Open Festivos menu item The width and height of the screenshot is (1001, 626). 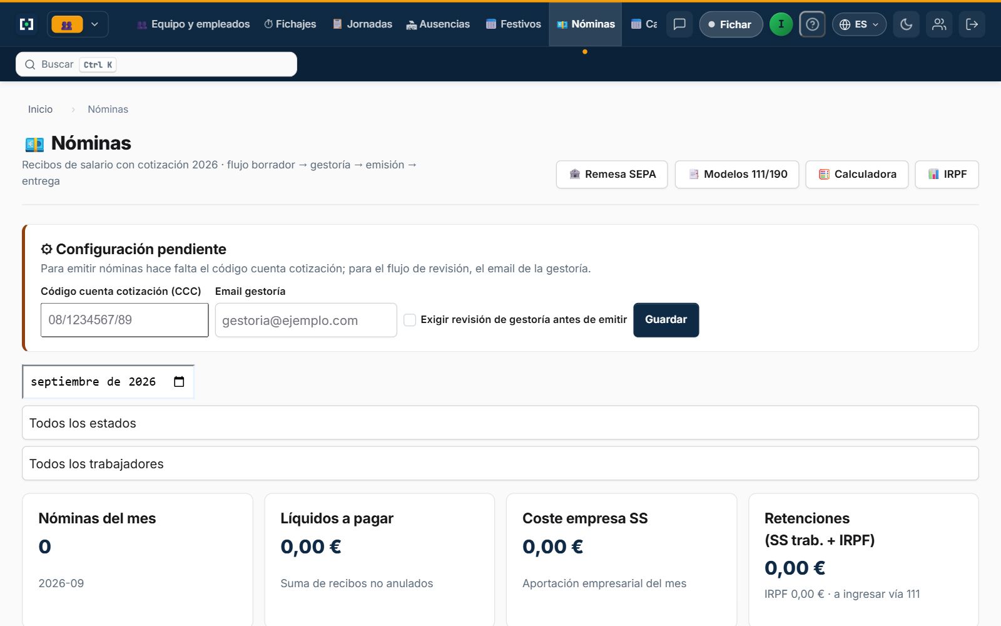pos(514,24)
